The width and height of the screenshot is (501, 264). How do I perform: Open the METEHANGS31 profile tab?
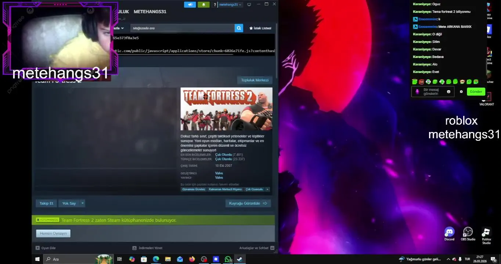(150, 12)
